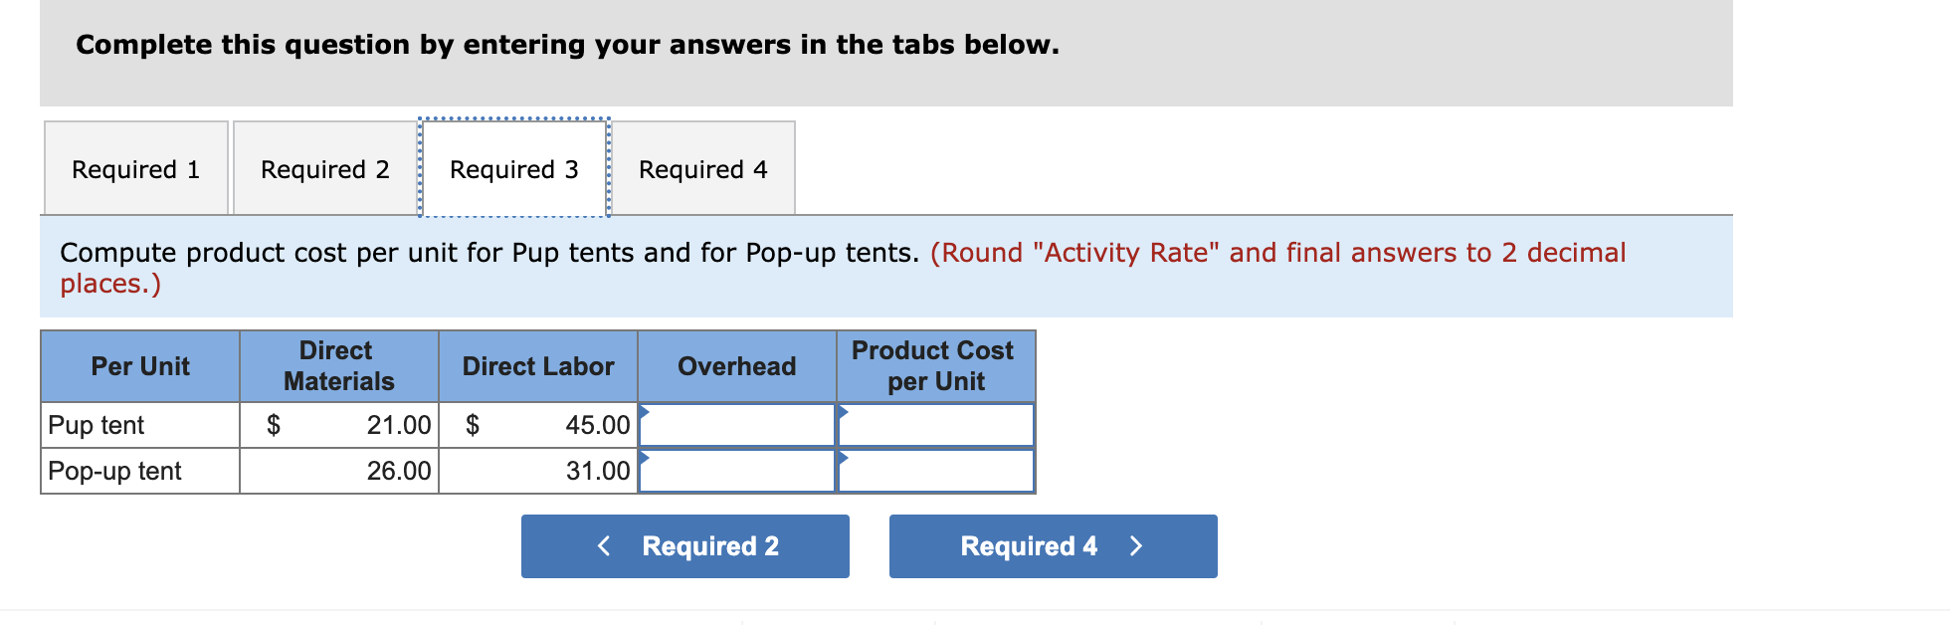Click the Required 2 navigation button
This screenshot has width=1950, height=625.
tap(684, 545)
